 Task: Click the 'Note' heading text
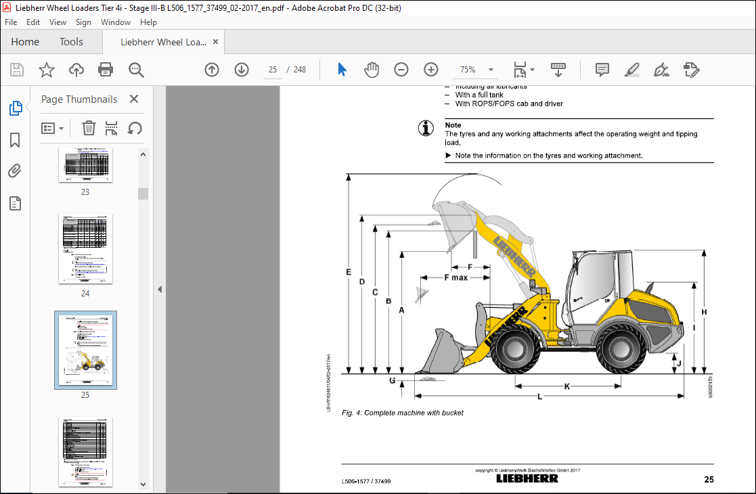pyautogui.click(x=453, y=125)
